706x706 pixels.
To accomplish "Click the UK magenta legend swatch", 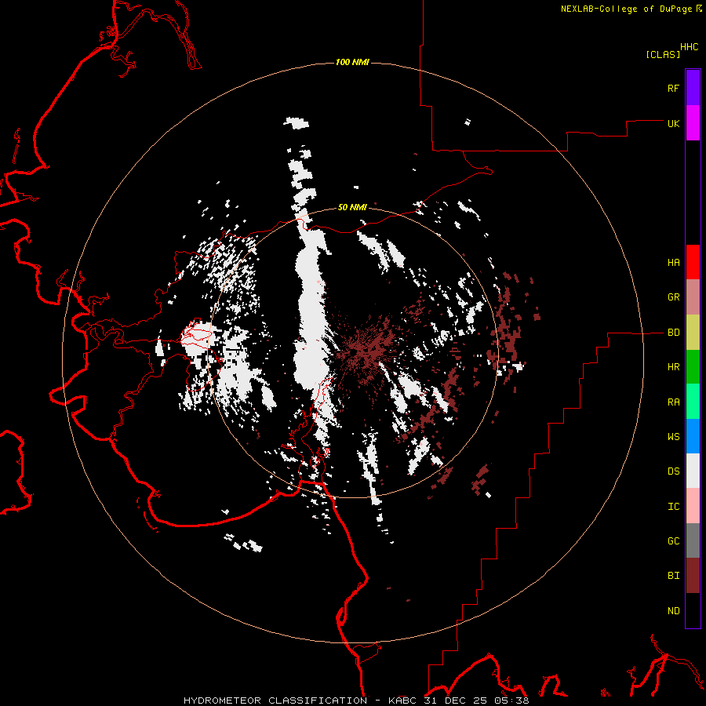I will pos(693,123).
